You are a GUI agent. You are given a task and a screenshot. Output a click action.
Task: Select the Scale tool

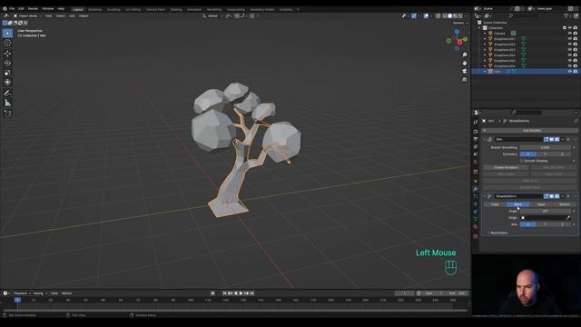7,73
